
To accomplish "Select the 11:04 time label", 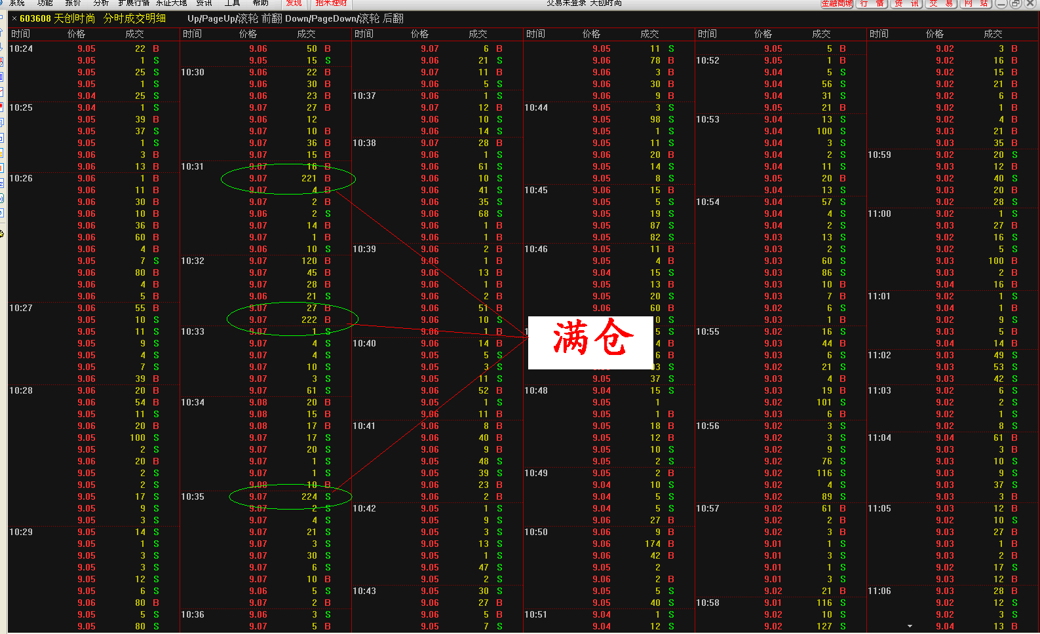I will tap(879, 438).
